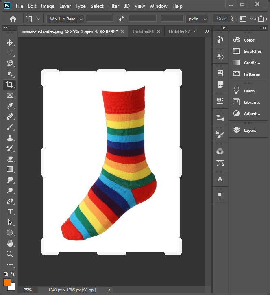
Task: Open the Paragraph panel icon
Action: 220,196
